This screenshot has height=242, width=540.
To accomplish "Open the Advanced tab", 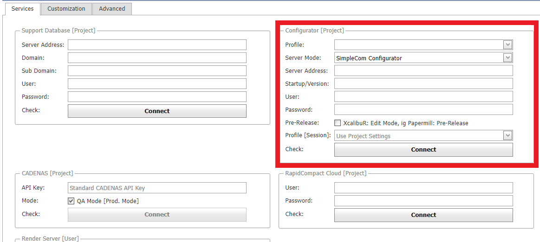I will click(112, 9).
